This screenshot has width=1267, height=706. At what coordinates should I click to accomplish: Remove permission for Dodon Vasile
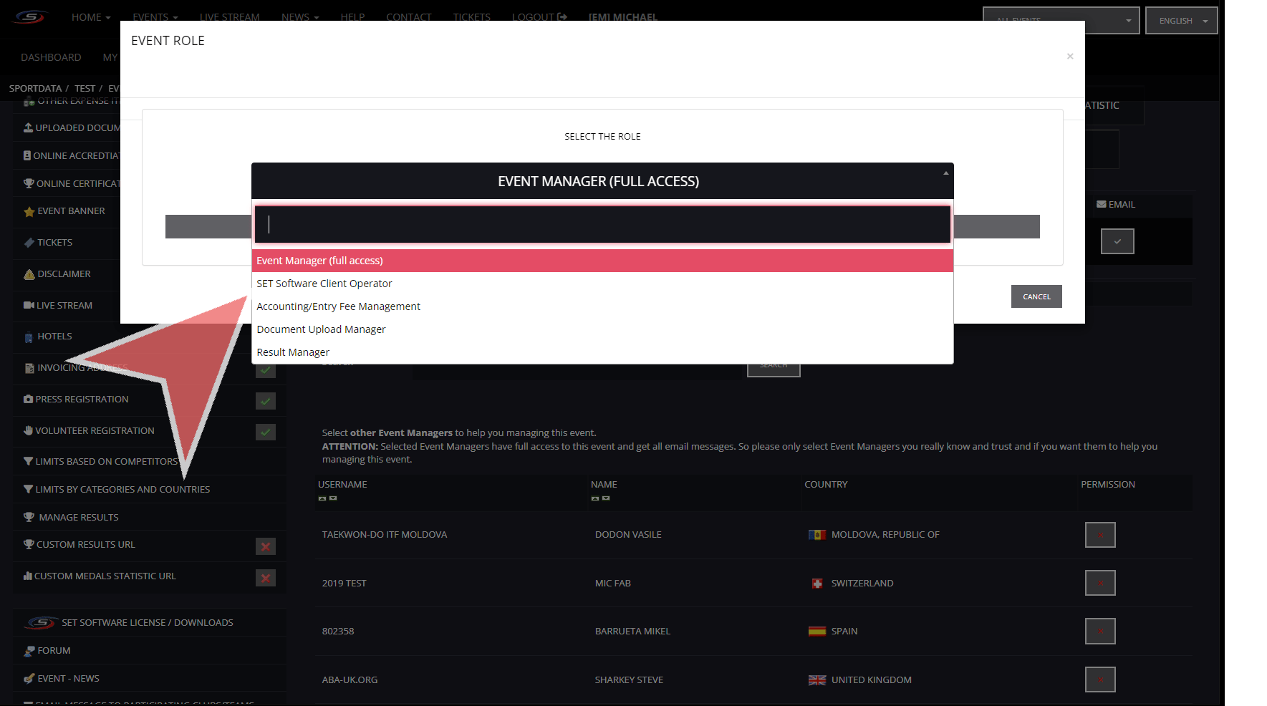(x=1099, y=535)
